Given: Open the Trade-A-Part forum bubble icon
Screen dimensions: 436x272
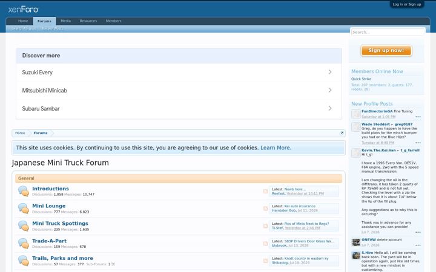Looking at the screenshot, I should coord(24,244).
